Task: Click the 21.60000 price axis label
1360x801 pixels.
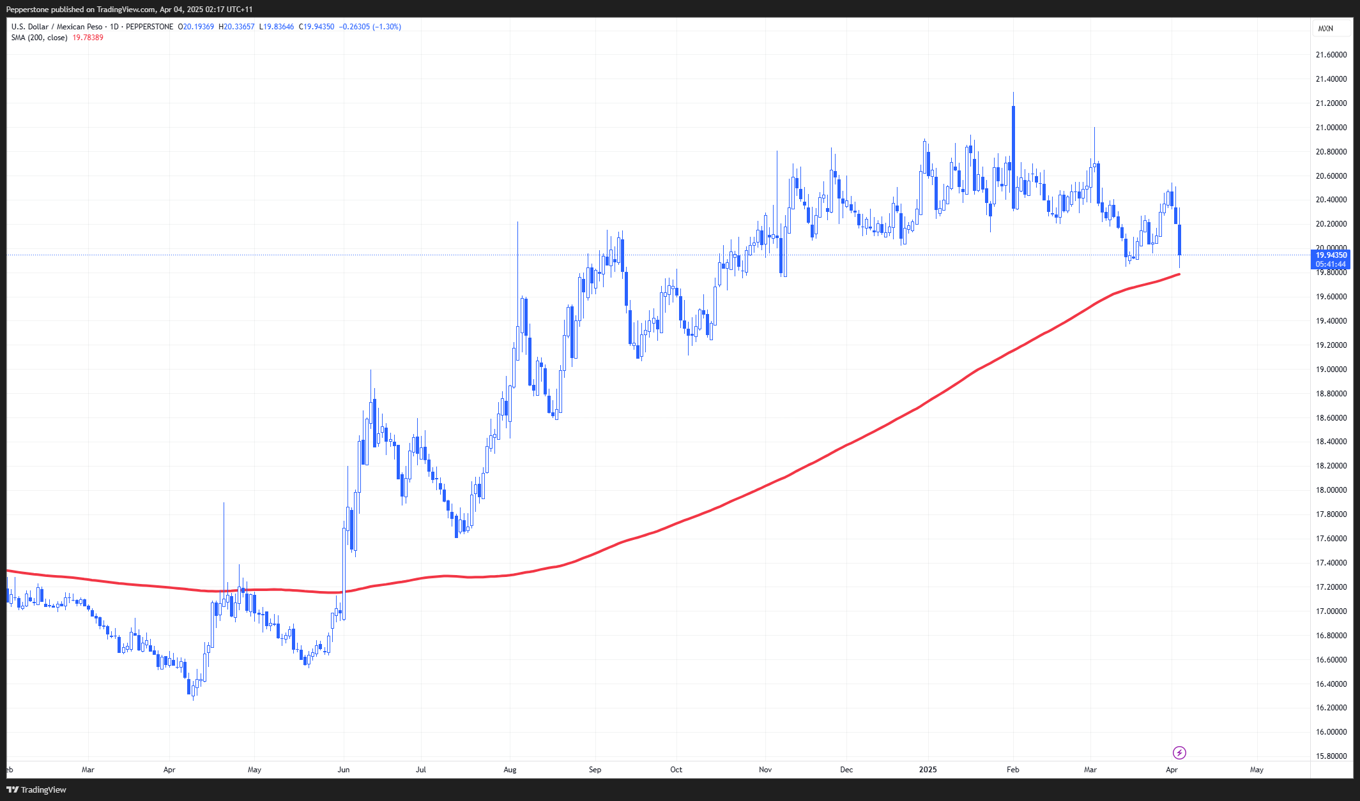Action: coord(1331,55)
